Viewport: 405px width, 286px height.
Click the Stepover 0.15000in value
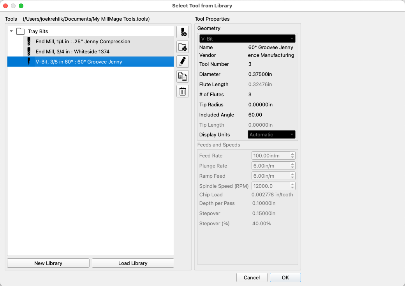(x=264, y=213)
